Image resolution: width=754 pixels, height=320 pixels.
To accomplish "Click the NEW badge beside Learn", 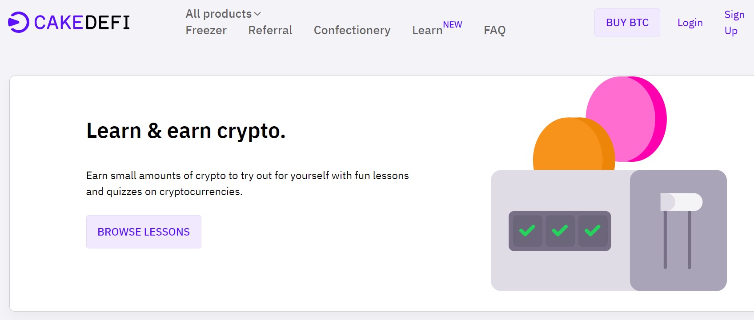I will point(453,24).
